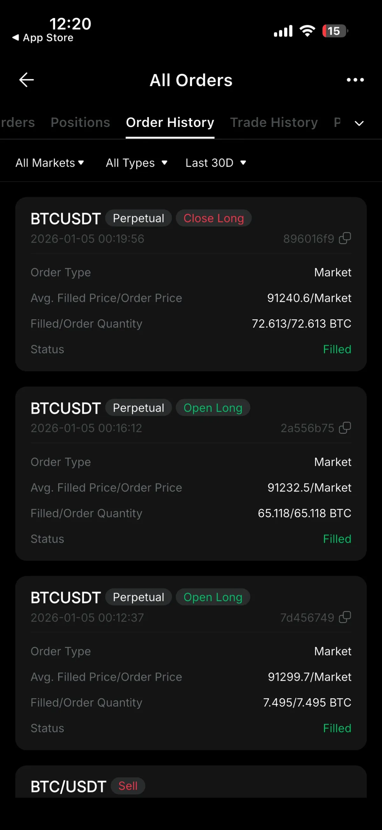Expand the tab list chevron
Image resolution: width=382 pixels, height=830 pixels.
coord(359,123)
